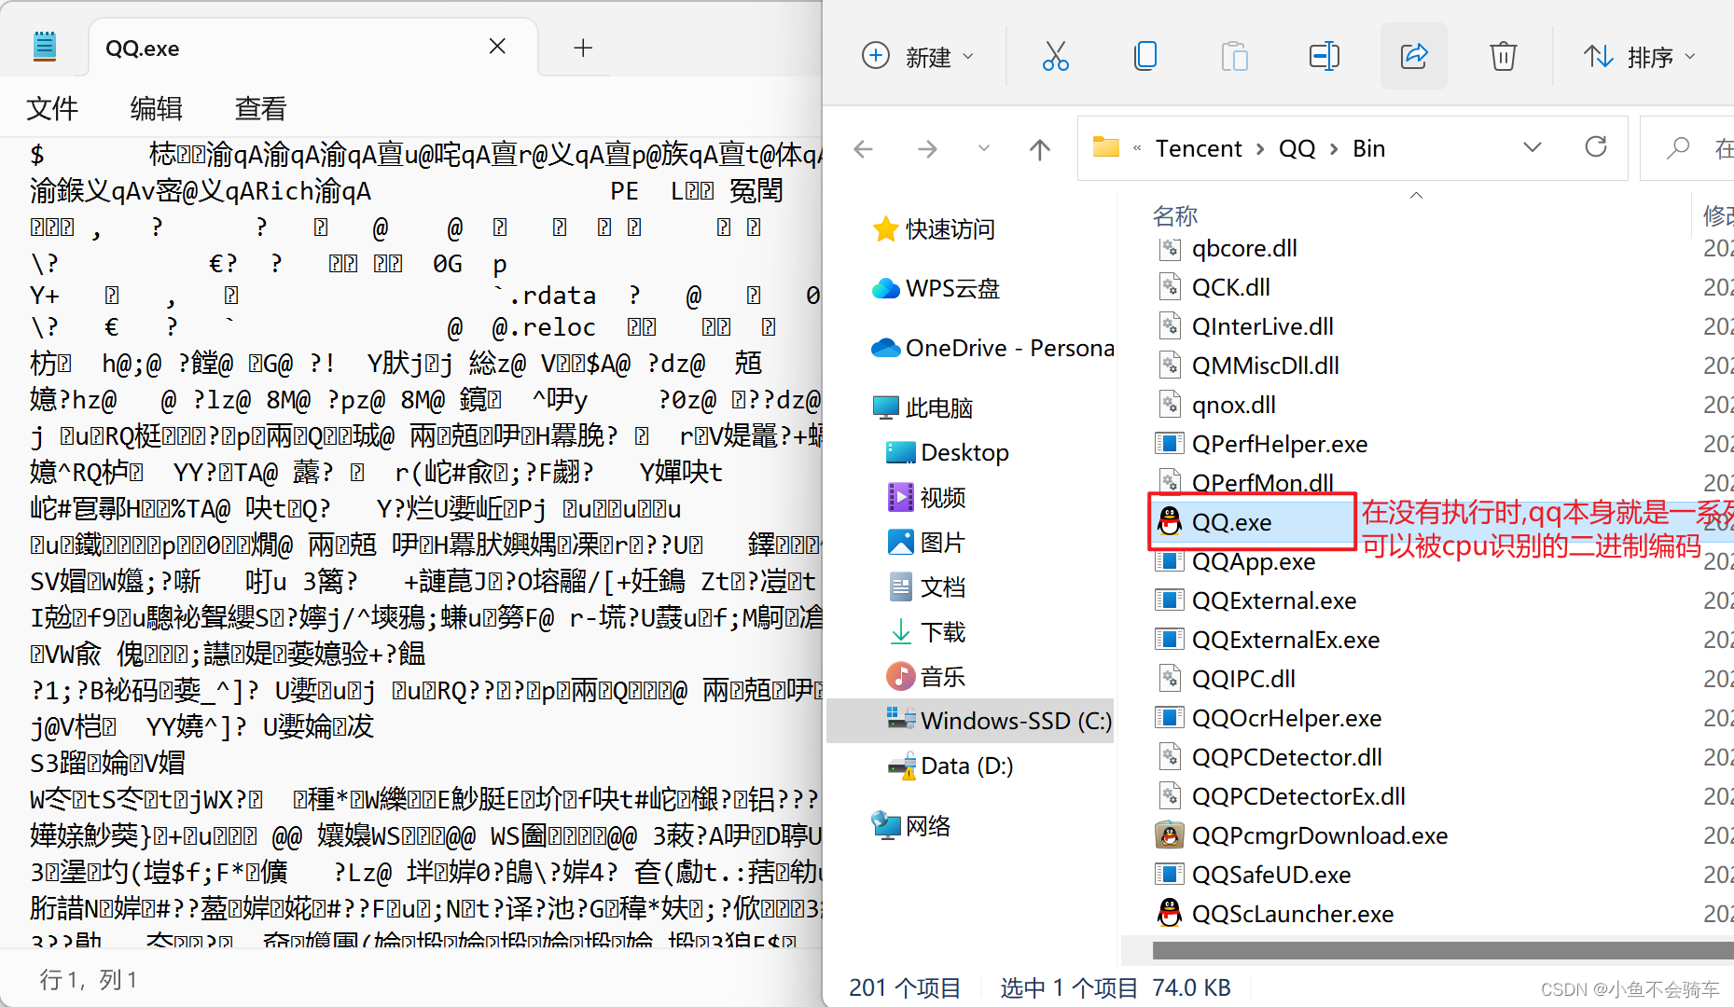This screenshot has height=1007, width=1734.
Task: Open the 查看 menu in Notepad
Action: (260, 109)
